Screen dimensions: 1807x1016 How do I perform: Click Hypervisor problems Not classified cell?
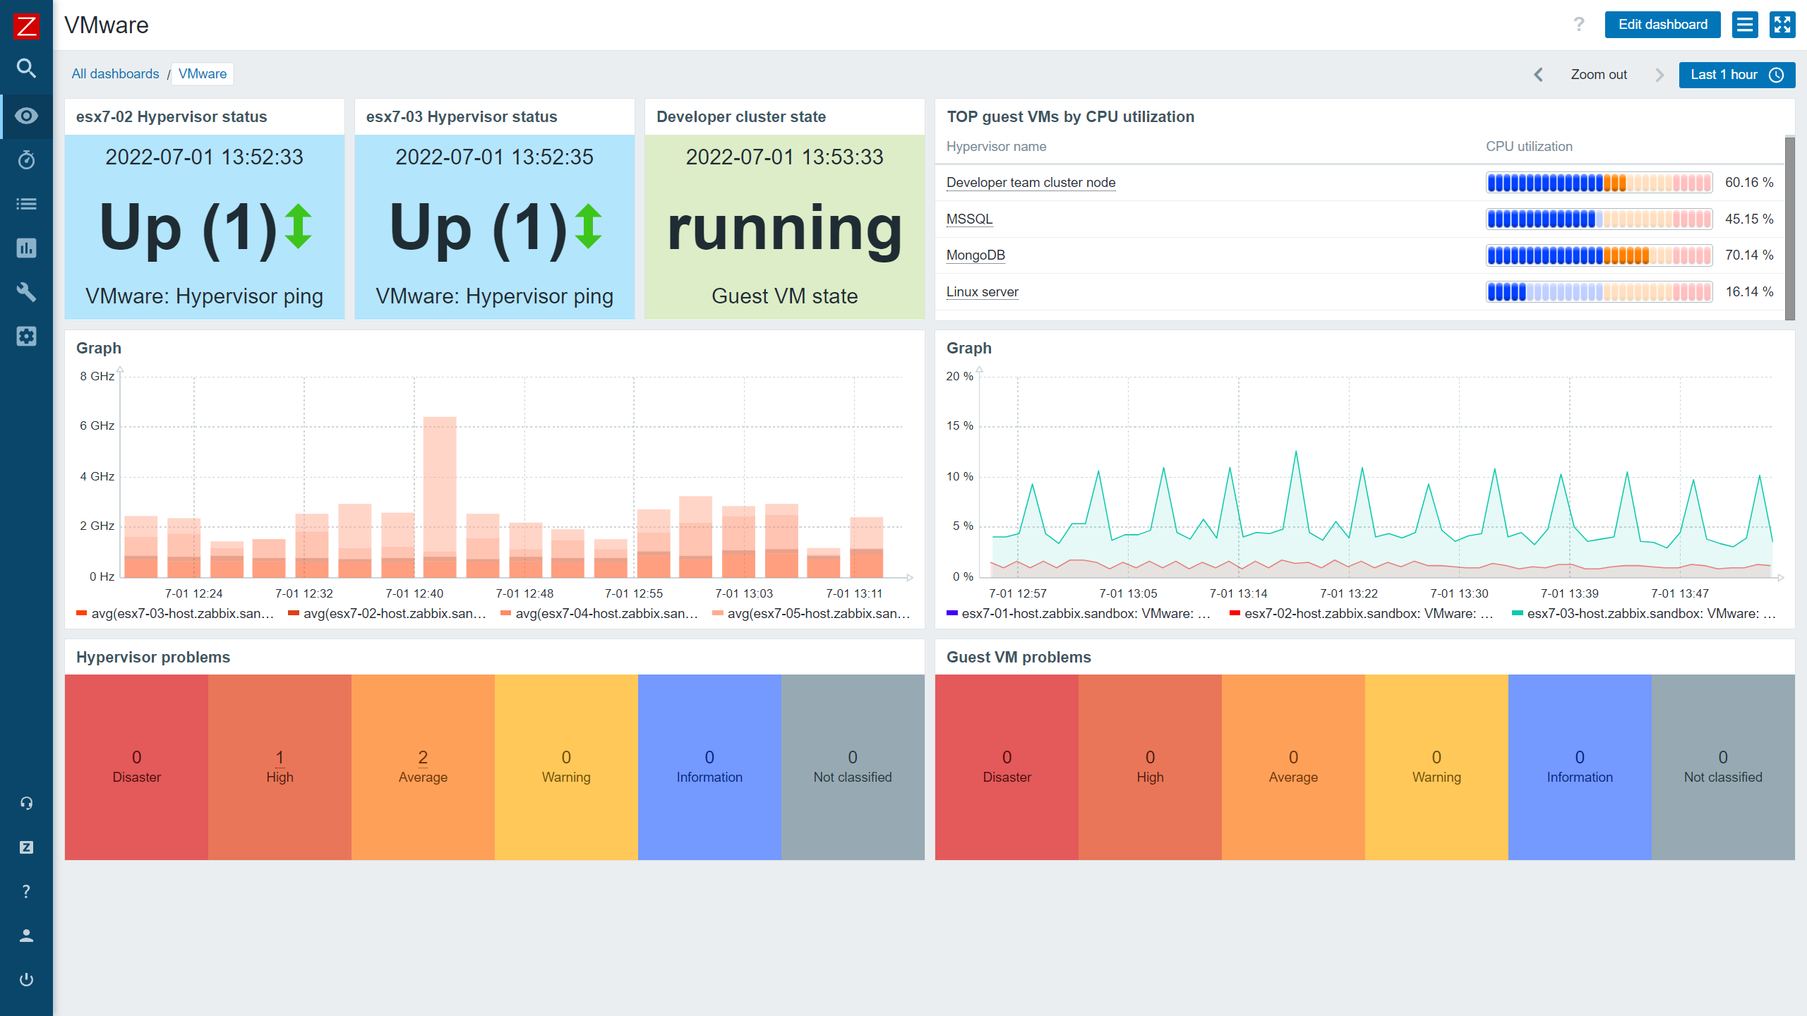853,767
